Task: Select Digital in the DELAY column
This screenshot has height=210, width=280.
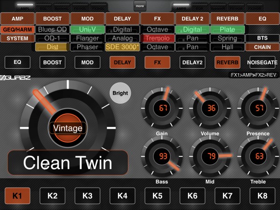Action: pyautogui.click(x=122, y=29)
